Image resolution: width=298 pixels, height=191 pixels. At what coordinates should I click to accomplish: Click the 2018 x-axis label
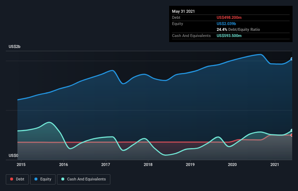point(148,164)
